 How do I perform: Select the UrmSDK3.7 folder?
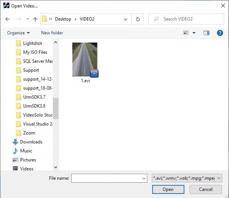(x=34, y=97)
